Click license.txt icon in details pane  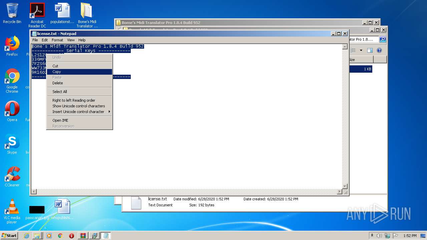[136, 203]
